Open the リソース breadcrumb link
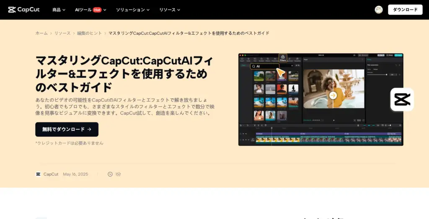The image size is (429, 219). 62,33
